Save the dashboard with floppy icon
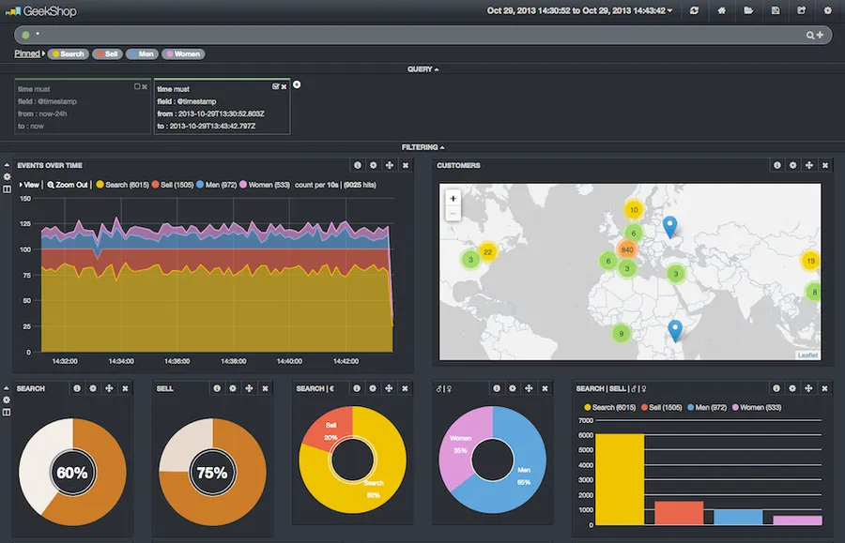 (775, 10)
